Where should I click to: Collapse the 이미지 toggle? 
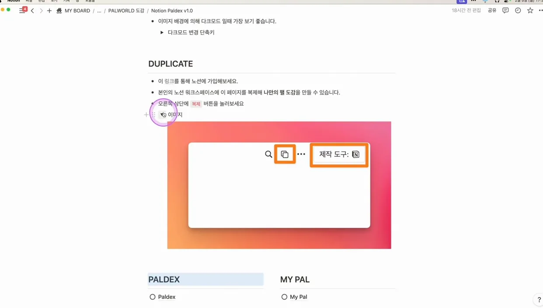point(162,115)
